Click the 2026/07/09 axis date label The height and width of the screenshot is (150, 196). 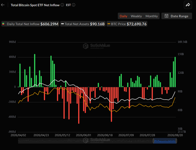126,135
